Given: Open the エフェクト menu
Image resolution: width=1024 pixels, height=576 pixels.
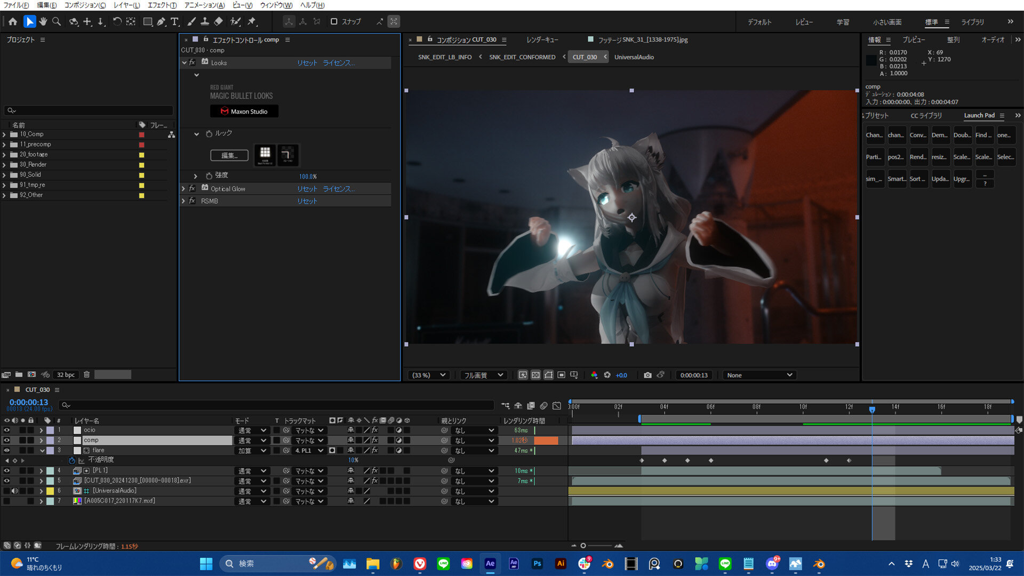Looking at the screenshot, I should point(162,5).
